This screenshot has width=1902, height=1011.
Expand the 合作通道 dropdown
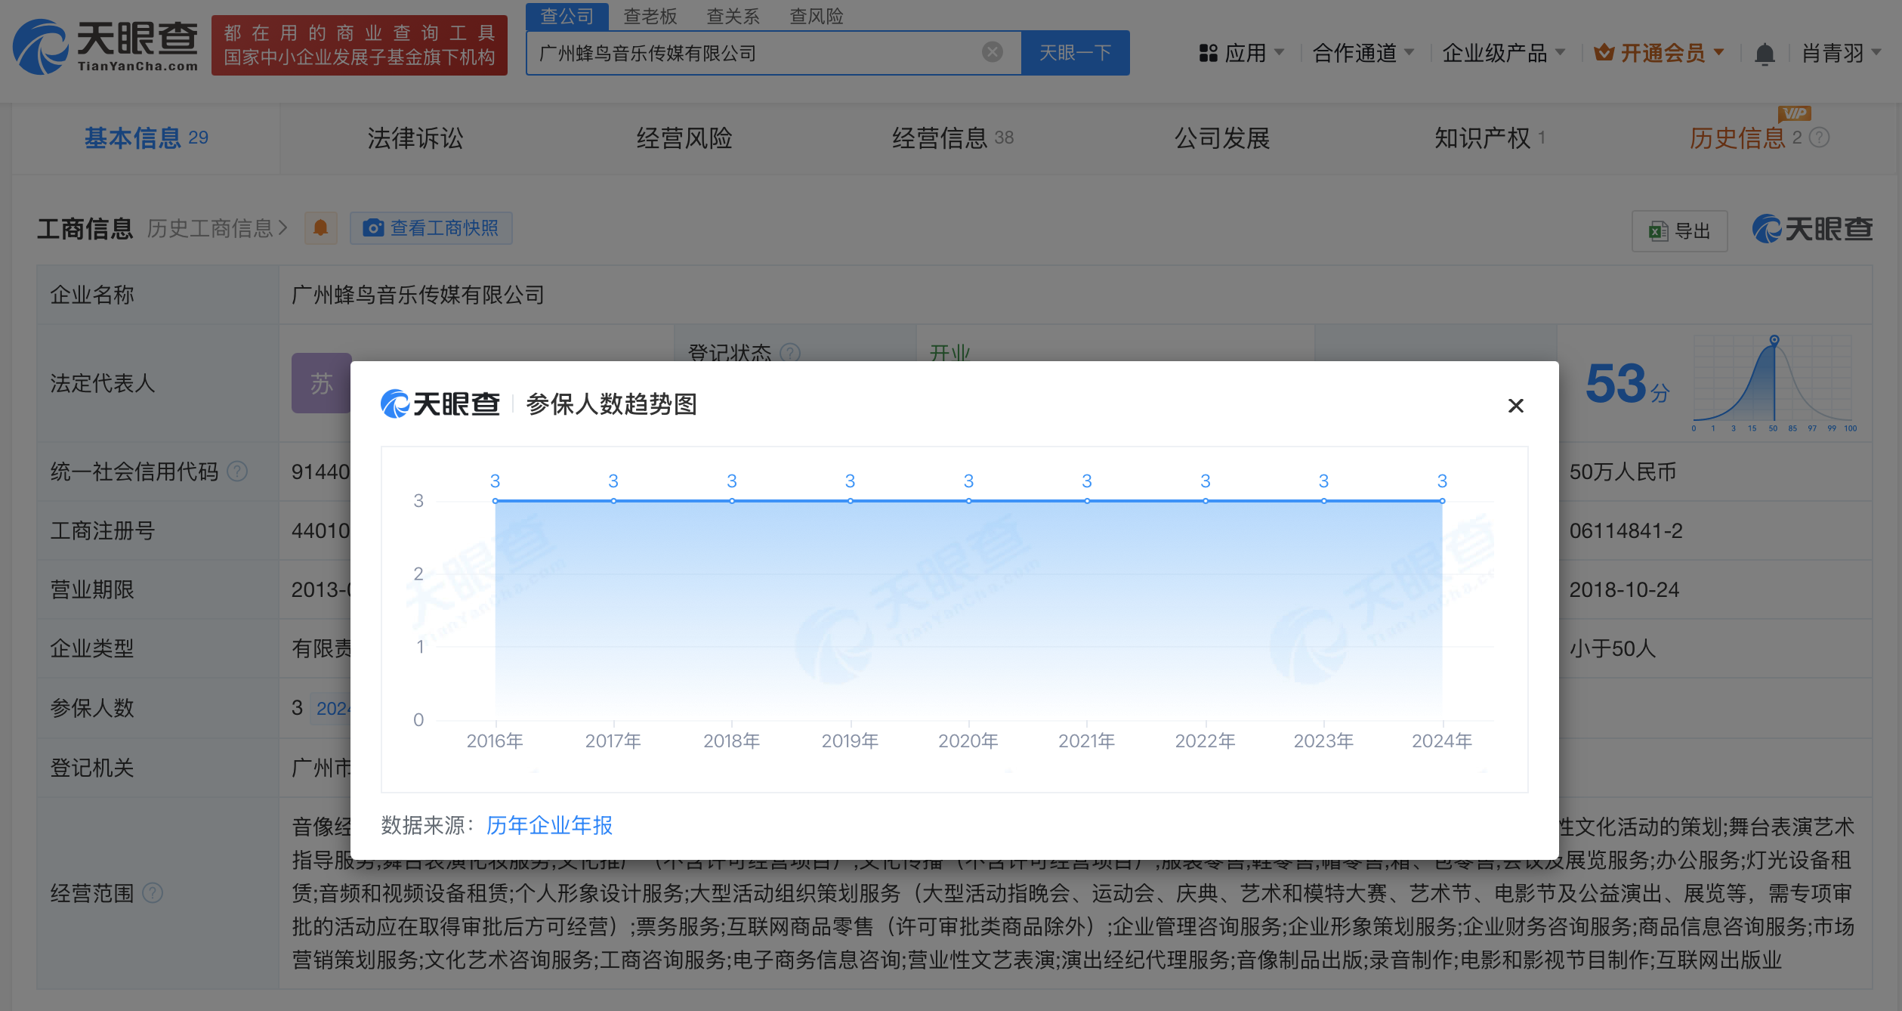click(1363, 53)
